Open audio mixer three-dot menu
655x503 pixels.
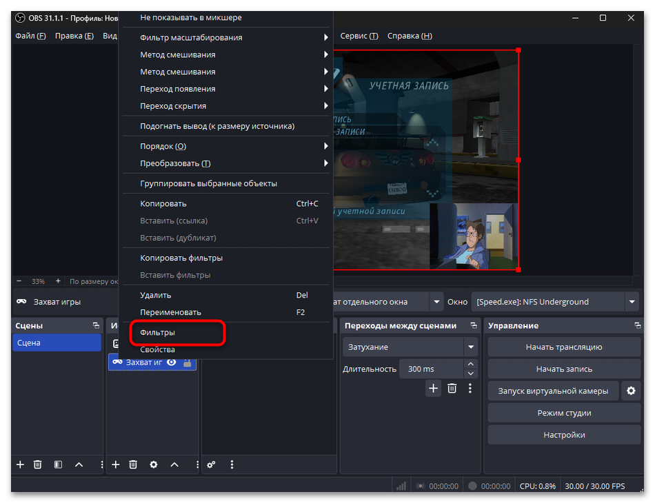[232, 464]
